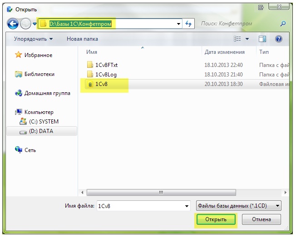Expand the view options dropdown arrow
The height and width of the screenshot is (237, 296).
click(x=247, y=39)
